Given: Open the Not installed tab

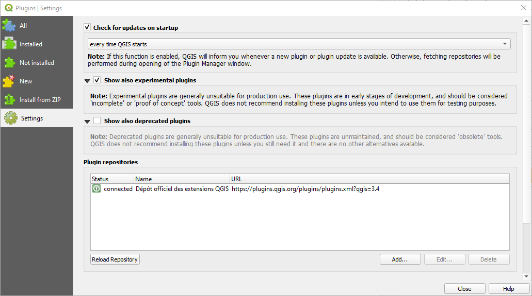Looking at the screenshot, I should pos(37,63).
